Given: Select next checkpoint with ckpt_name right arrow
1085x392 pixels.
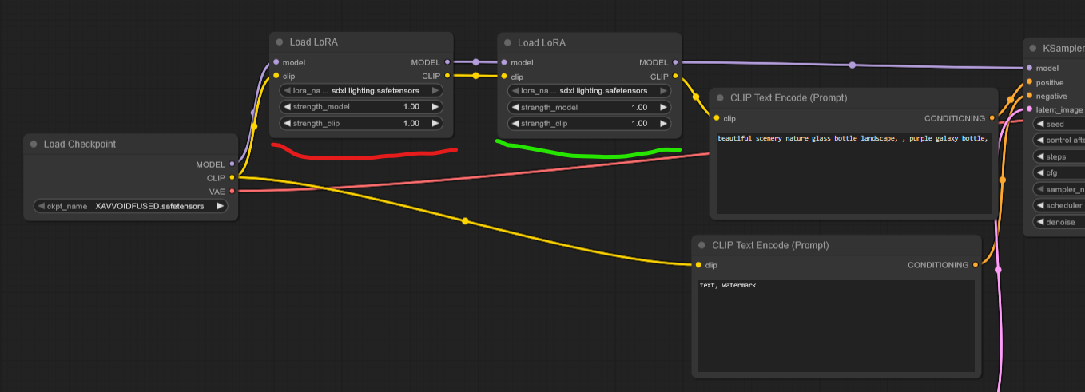Looking at the screenshot, I should click(x=221, y=206).
